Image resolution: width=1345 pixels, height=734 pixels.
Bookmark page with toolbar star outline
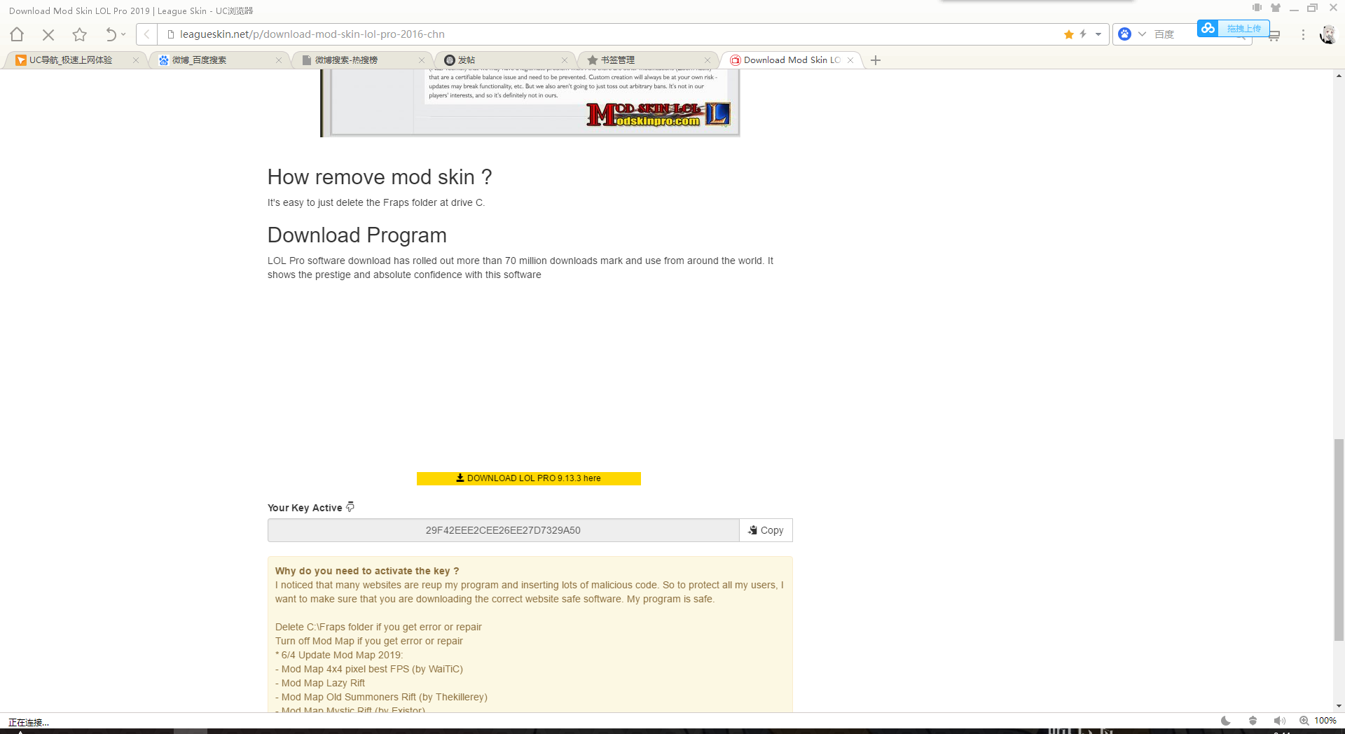click(x=80, y=34)
